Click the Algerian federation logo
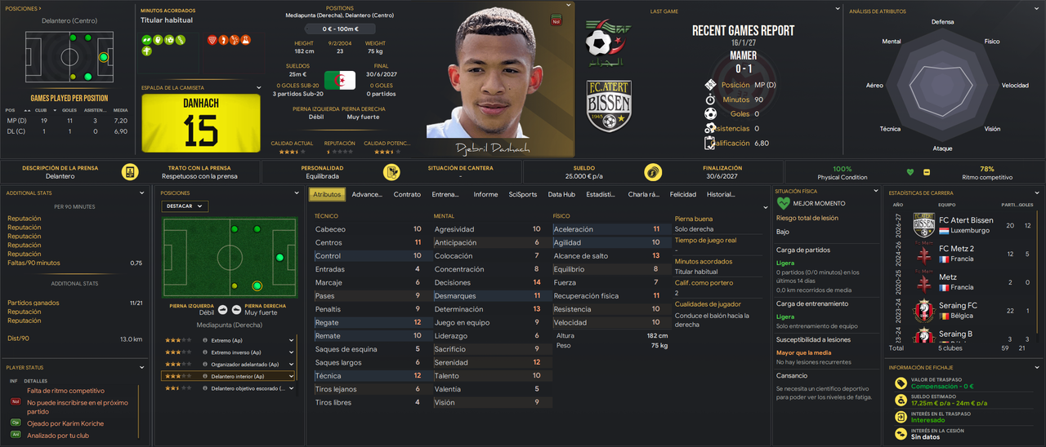Image resolution: width=1046 pixels, height=447 pixels. [x=609, y=44]
